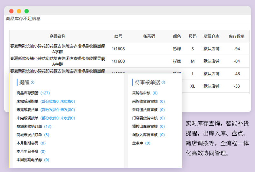Open the 商品库存预警 (127) link

click(45, 93)
